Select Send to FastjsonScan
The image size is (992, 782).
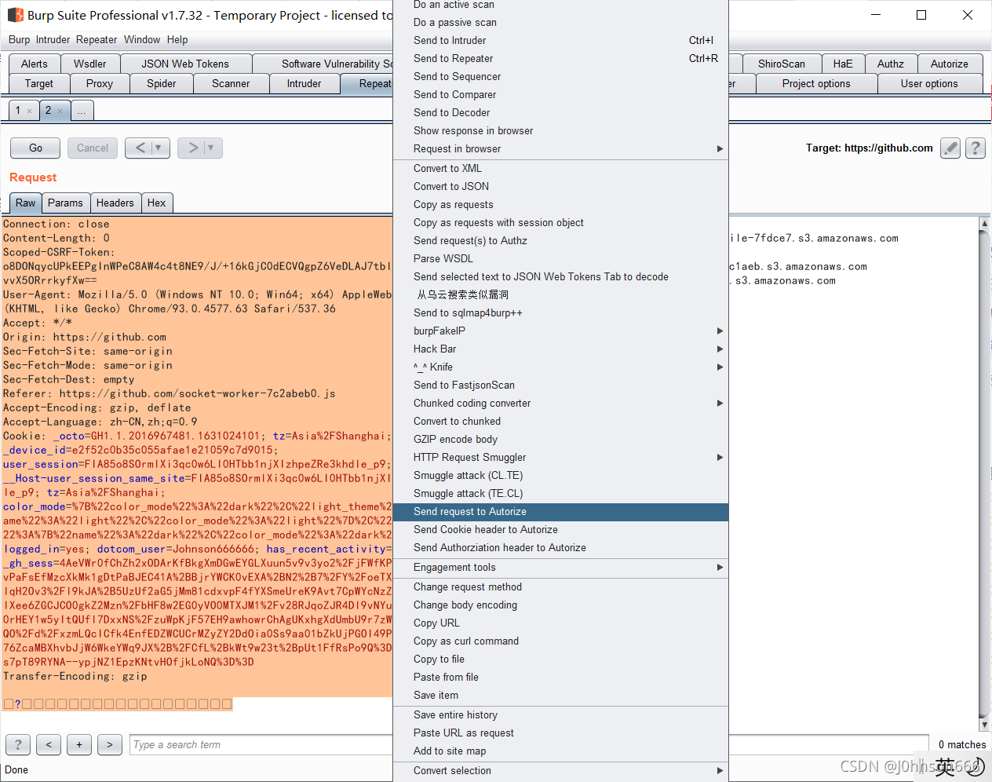tap(560, 386)
